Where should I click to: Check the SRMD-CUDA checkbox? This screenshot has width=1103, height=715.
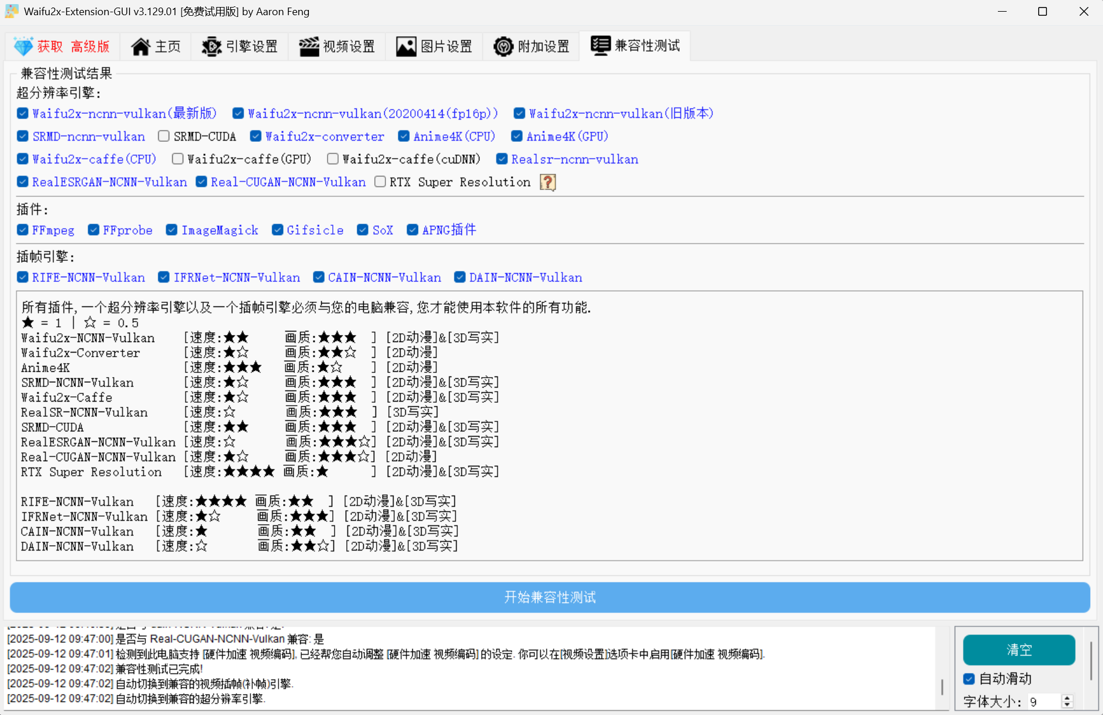tap(163, 136)
